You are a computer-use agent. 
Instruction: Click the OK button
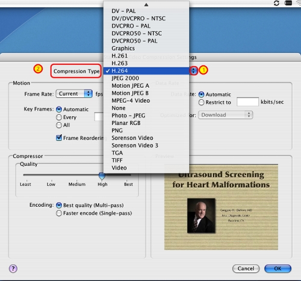278,268
